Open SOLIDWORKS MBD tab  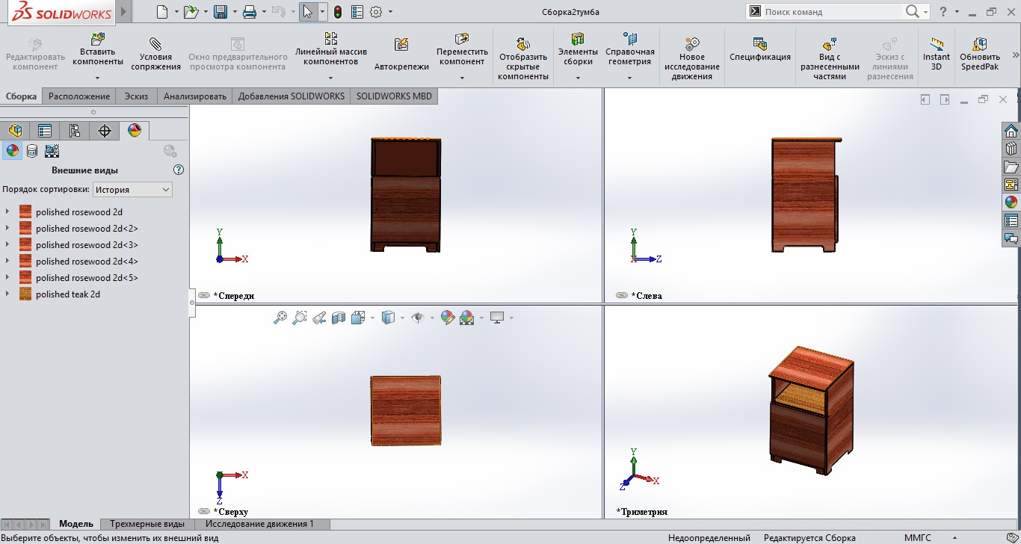[394, 96]
